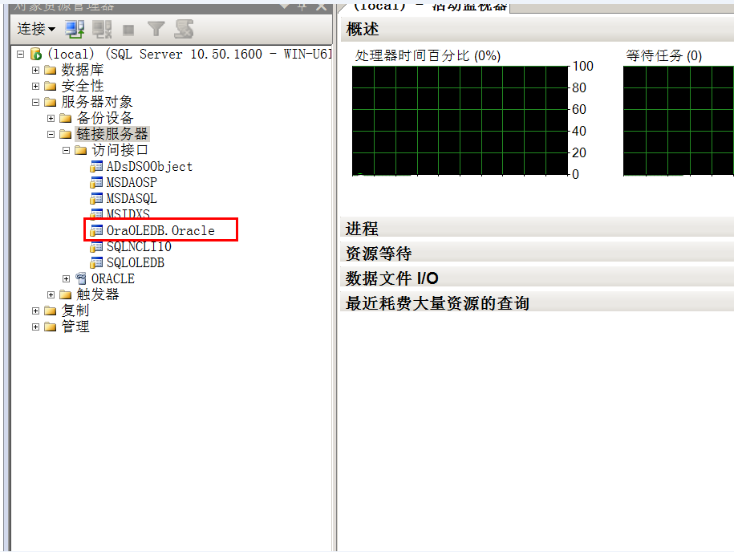The height and width of the screenshot is (552, 734).
Task: Click the Connect to server icon
Action: [x=75, y=29]
